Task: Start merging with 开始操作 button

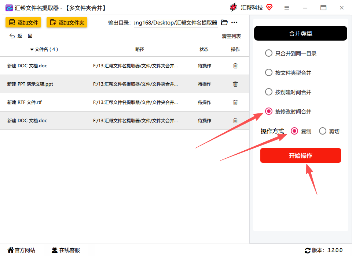Action: coord(301,155)
